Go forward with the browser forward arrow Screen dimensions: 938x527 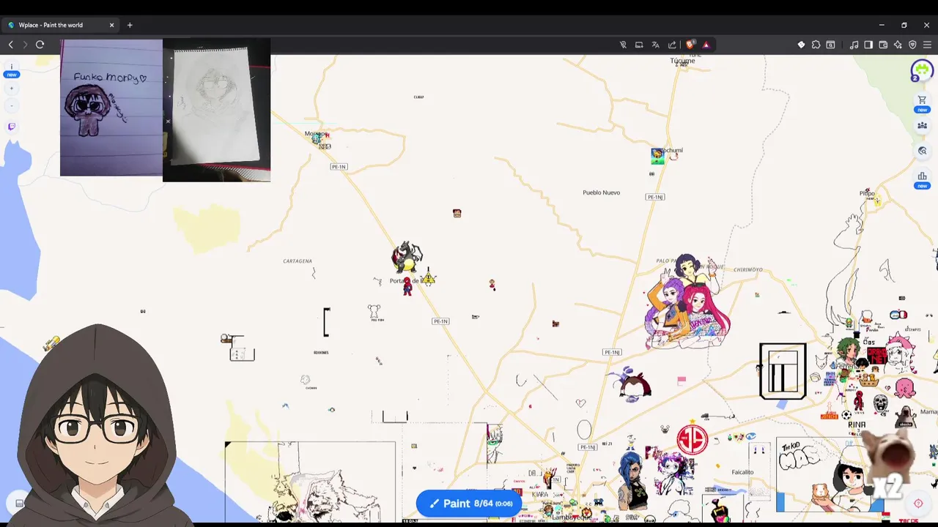pyautogui.click(x=25, y=45)
